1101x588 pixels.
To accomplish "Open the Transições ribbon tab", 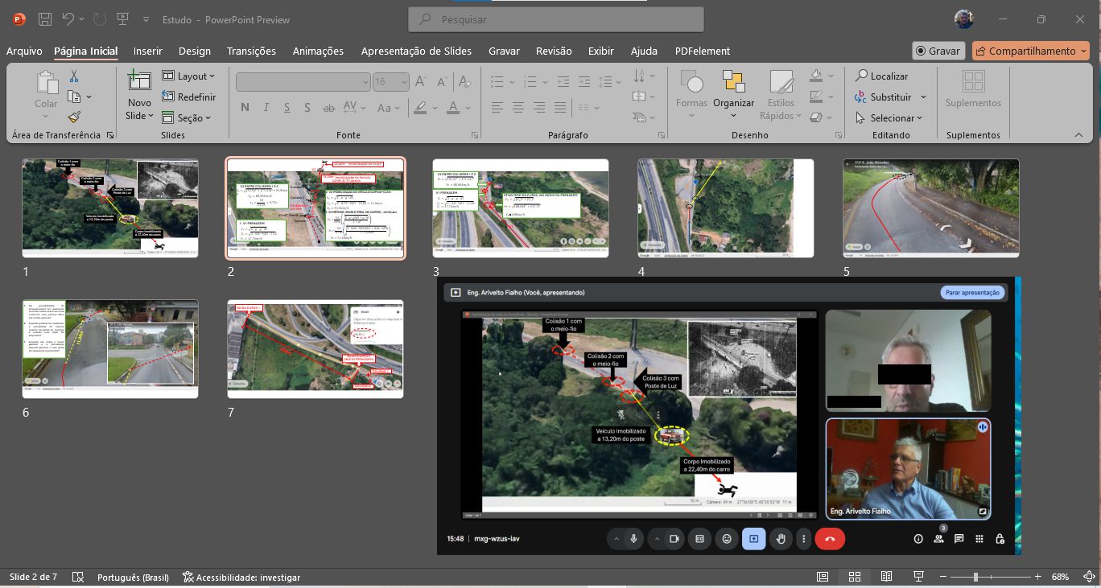I will click(x=251, y=51).
